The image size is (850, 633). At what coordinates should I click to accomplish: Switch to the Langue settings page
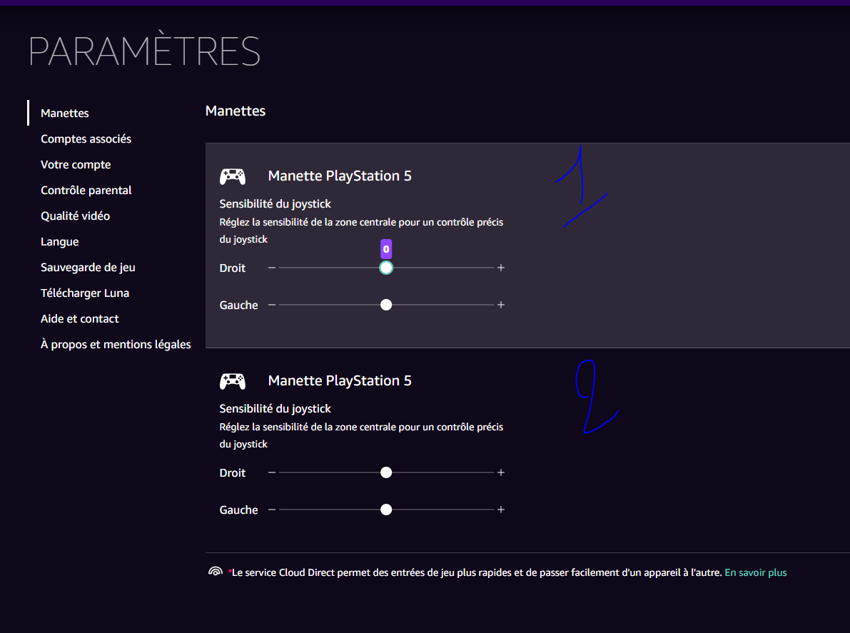coord(59,242)
